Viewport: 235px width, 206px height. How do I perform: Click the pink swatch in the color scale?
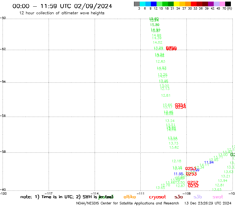coord(222,4)
